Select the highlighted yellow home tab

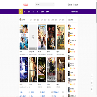pos(20,12)
